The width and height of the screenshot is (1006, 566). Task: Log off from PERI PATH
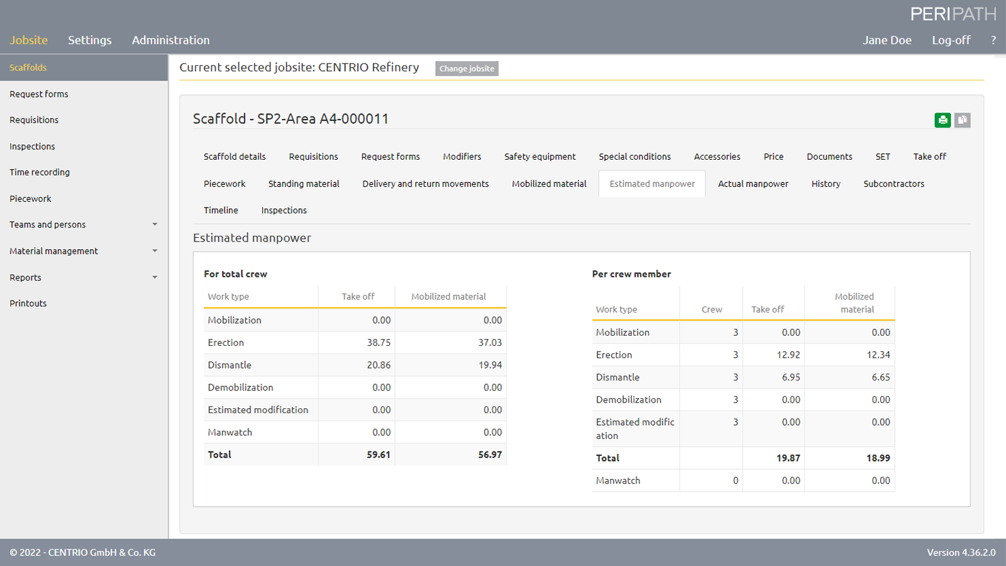point(951,40)
